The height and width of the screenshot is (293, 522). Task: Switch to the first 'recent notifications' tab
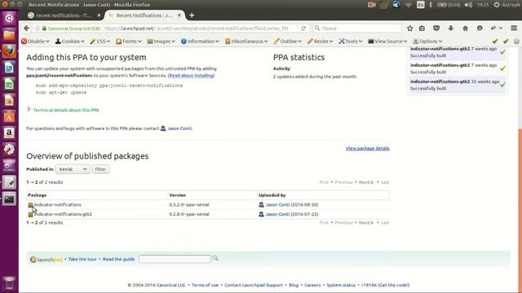point(64,15)
